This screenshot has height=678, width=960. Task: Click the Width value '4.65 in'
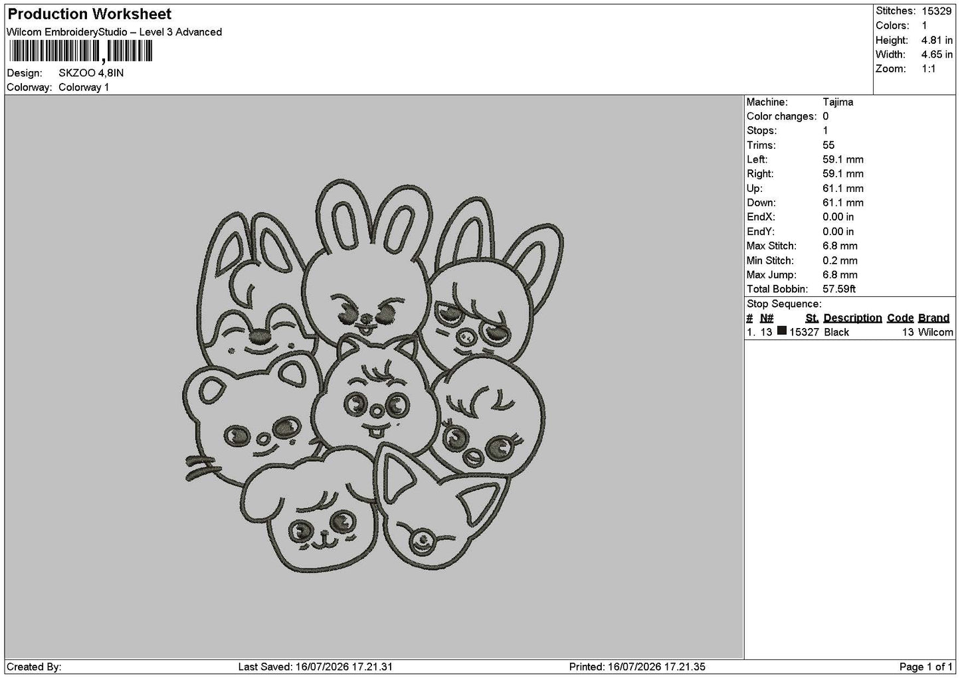point(937,55)
